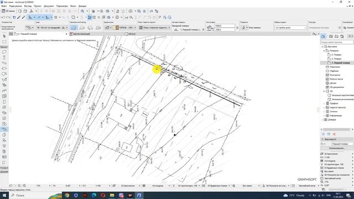Click the find and select magnifier icon
Screen dimensions: 354x199
131,17
